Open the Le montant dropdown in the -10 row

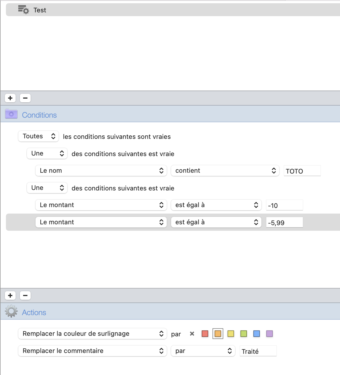tap(101, 205)
